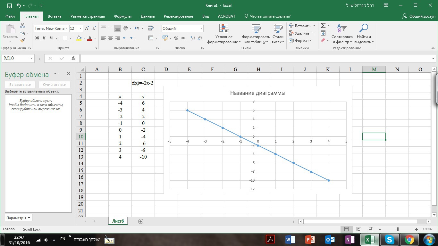Align cell text to the right
Screen dimensions: 438x246
(x=118, y=38)
